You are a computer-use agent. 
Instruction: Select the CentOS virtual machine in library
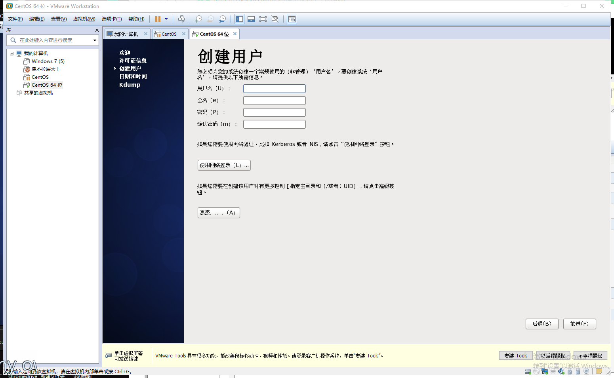40,77
